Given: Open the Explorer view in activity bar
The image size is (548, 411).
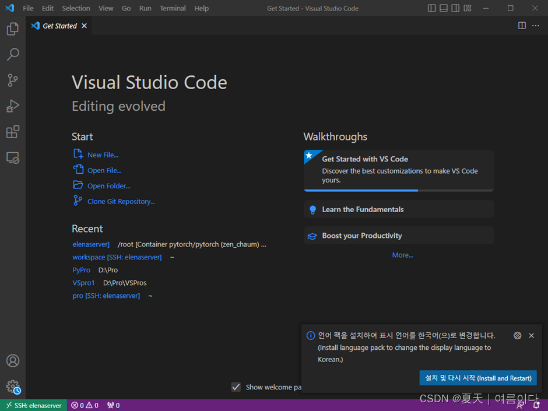Looking at the screenshot, I should [13, 29].
